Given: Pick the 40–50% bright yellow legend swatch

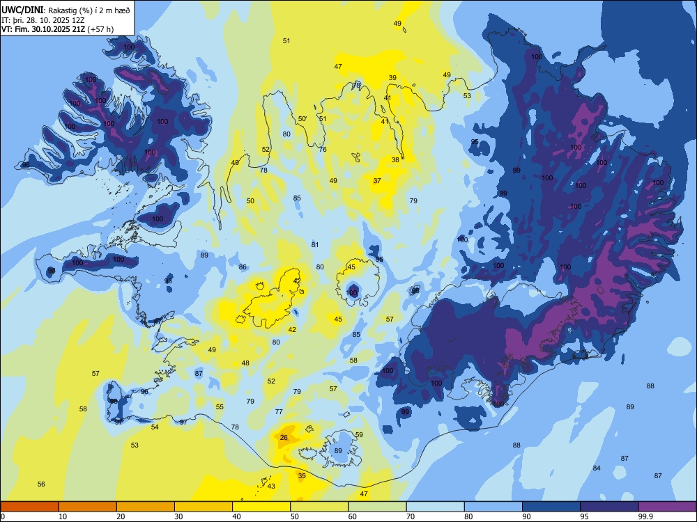Looking at the screenshot, I should (x=261, y=507).
